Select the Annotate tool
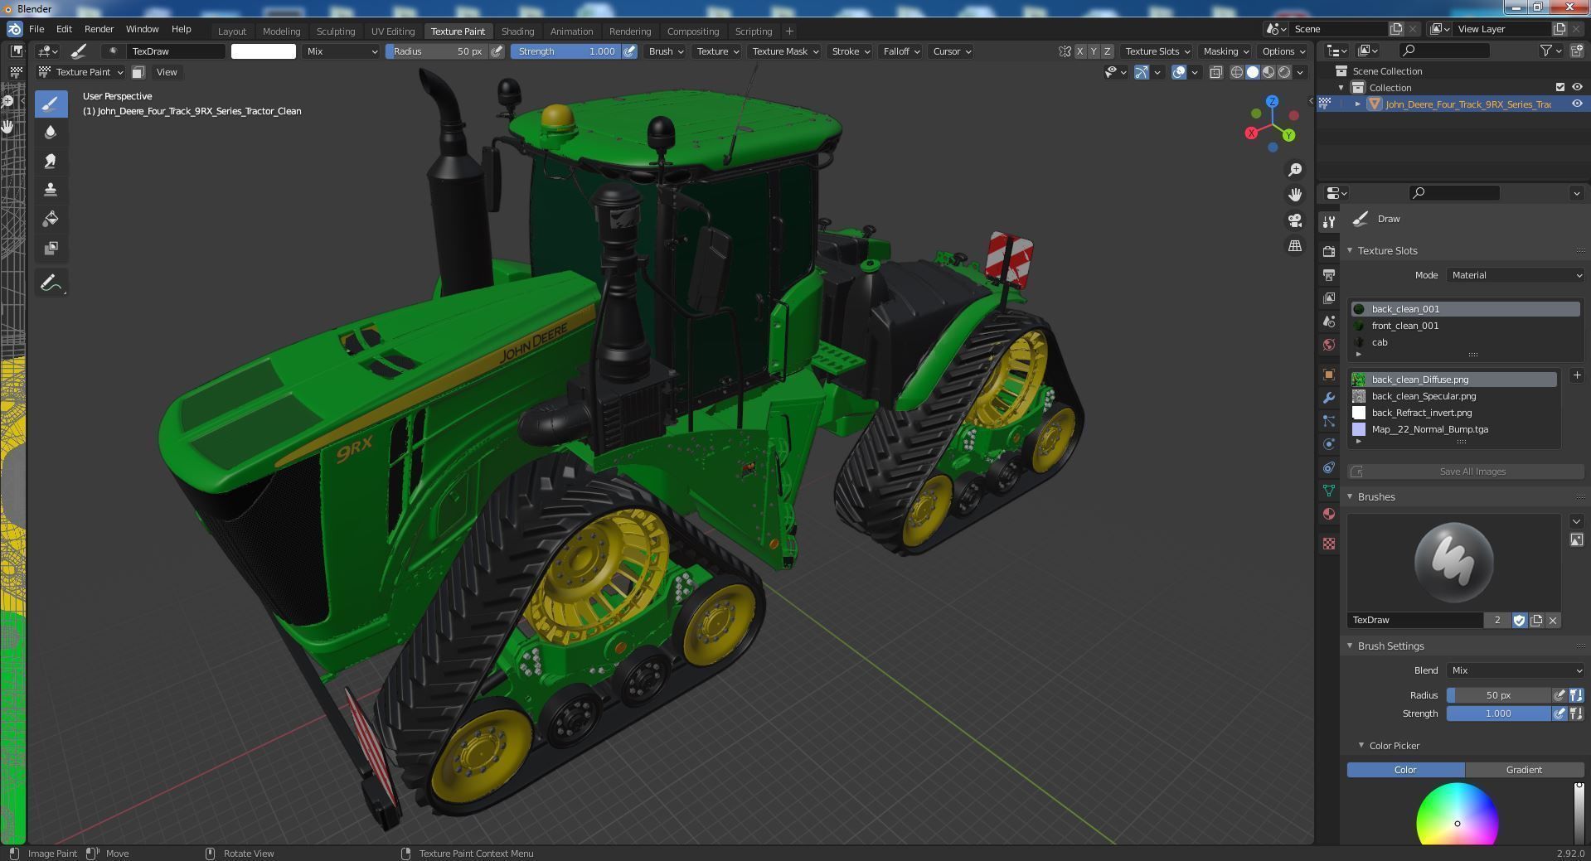 (51, 283)
